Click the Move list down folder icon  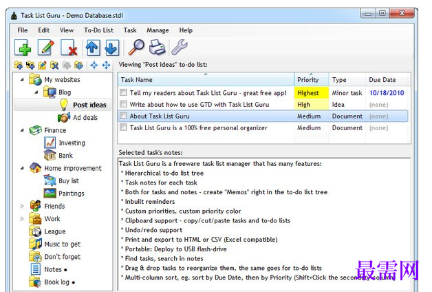pos(78,65)
